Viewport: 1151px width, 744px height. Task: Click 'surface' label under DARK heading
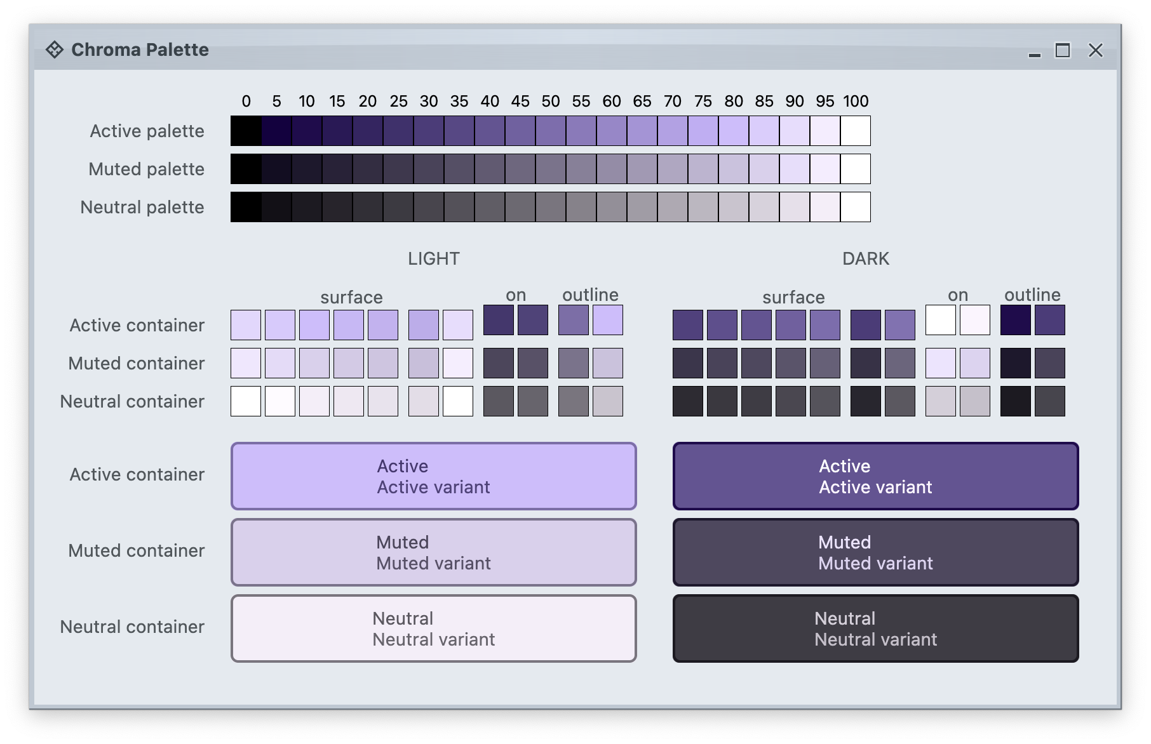click(x=793, y=297)
